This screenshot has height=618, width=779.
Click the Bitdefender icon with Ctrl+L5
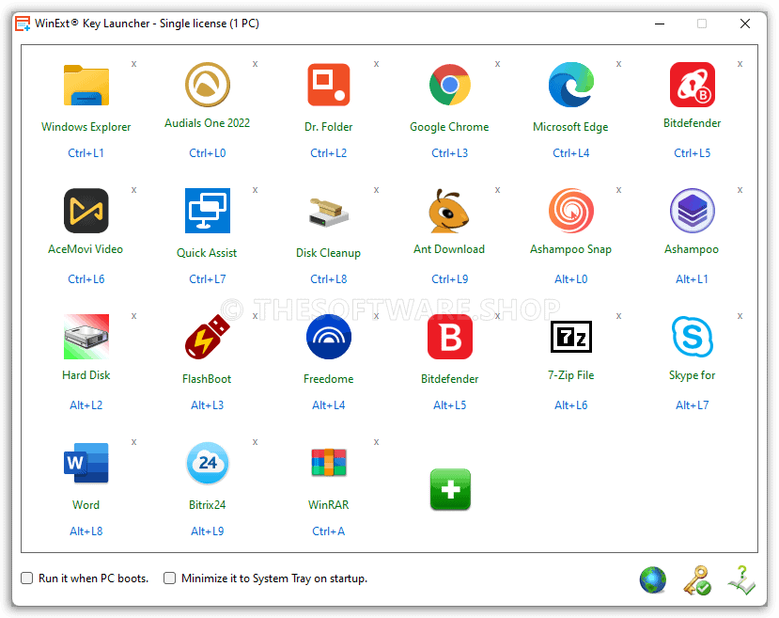point(692,85)
